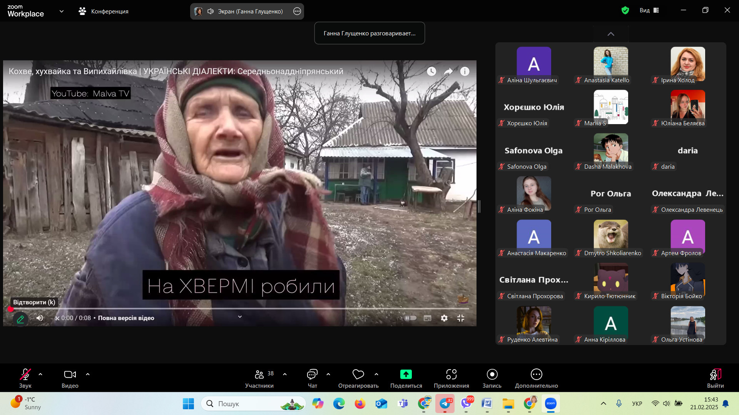Screen dimensions: 739x415
Task: Open the Вид view menu
Action: pyautogui.click(x=649, y=10)
